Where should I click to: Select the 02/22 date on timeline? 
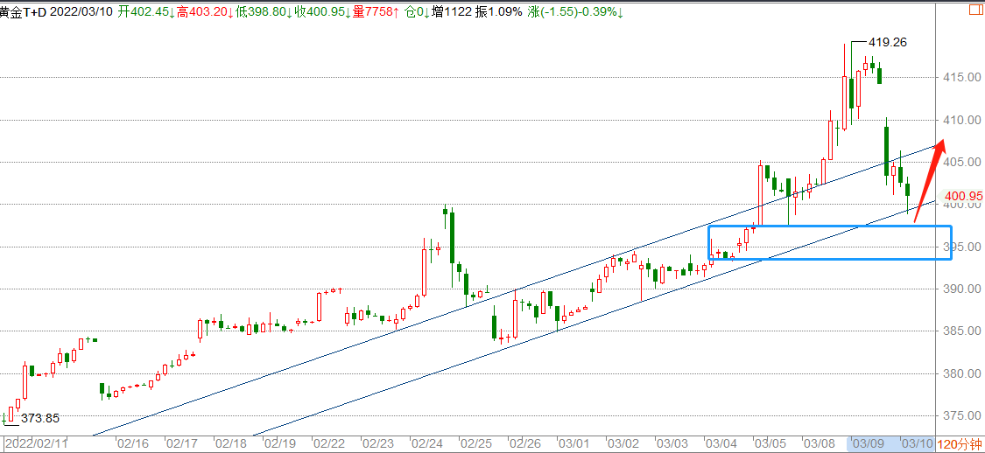pos(330,443)
